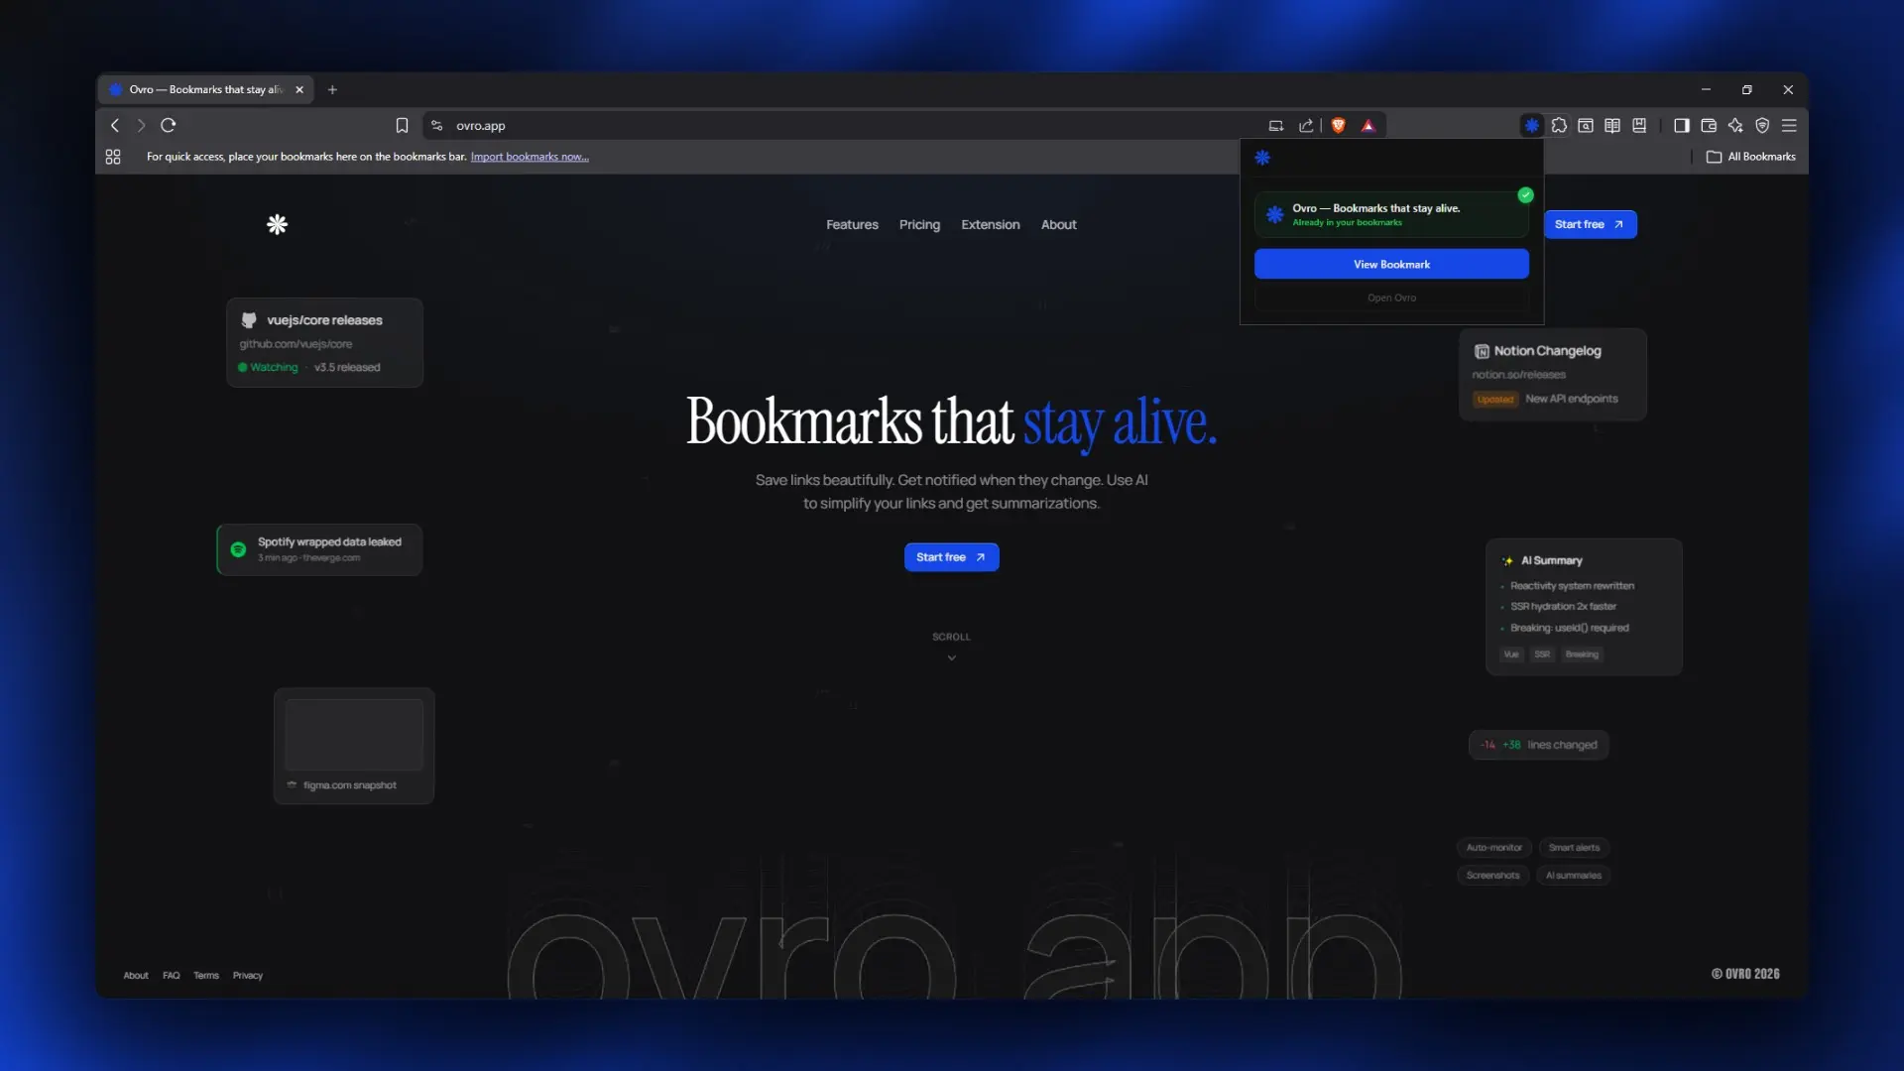The height and width of the screenshot is (1071, 1904).
Task: Open Brave Wallet icon
Action: [x=1709, y=125]
